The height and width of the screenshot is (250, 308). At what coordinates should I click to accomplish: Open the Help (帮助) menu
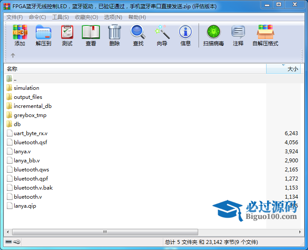pyautogui.click(x=137, y=17)
